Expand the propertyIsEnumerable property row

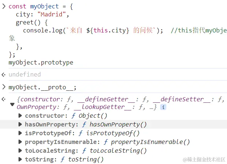[x=20, y=142]
